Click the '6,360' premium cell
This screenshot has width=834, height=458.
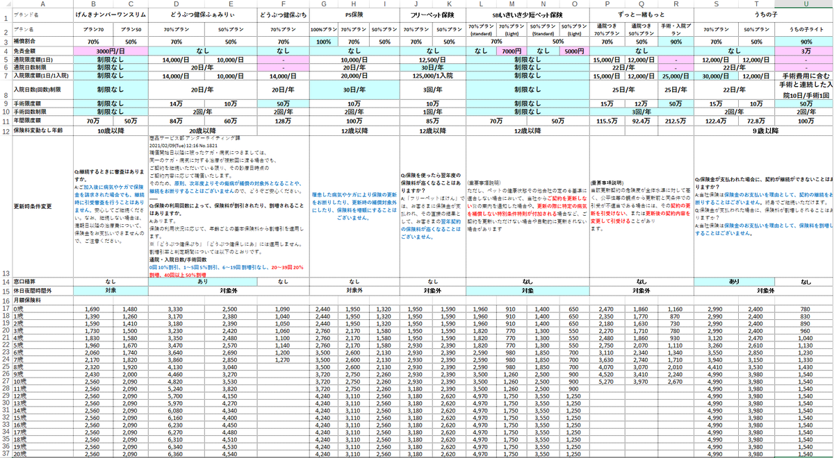(x=177, y=454)
